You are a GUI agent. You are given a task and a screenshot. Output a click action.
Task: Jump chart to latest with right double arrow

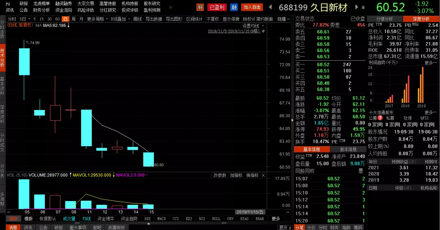tap(288, 212)
